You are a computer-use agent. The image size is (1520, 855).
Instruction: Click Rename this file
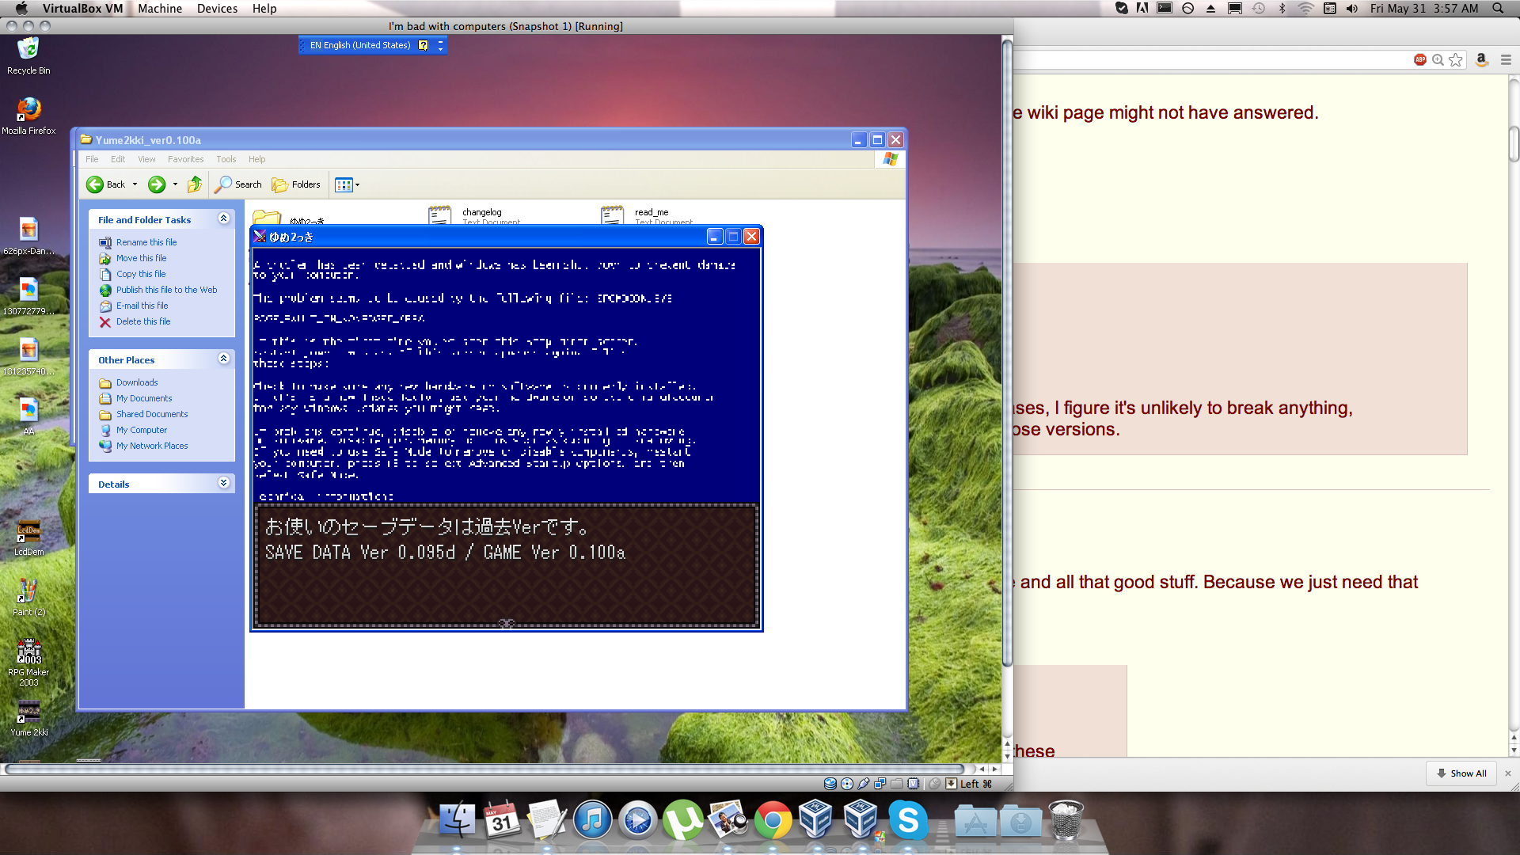(x=146, y=242)
